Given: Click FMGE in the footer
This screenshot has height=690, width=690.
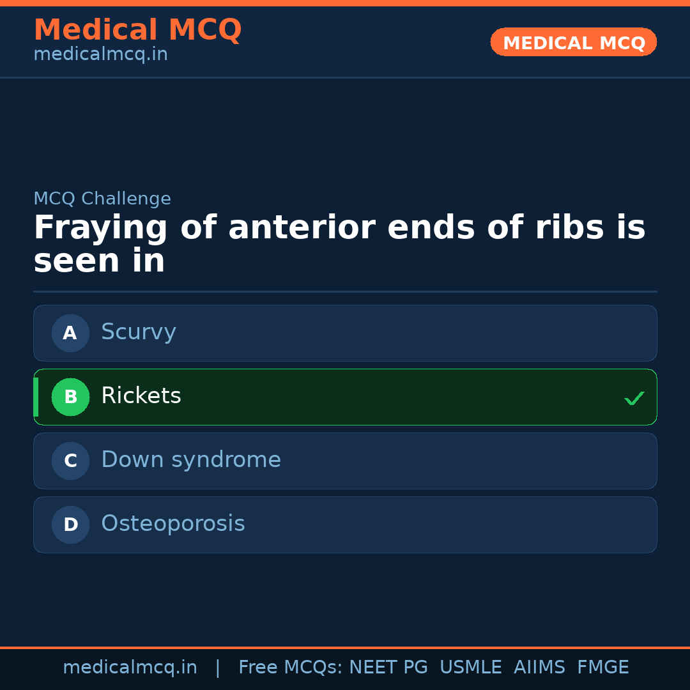Looking at the screenshot, I should tap(602, 668).
